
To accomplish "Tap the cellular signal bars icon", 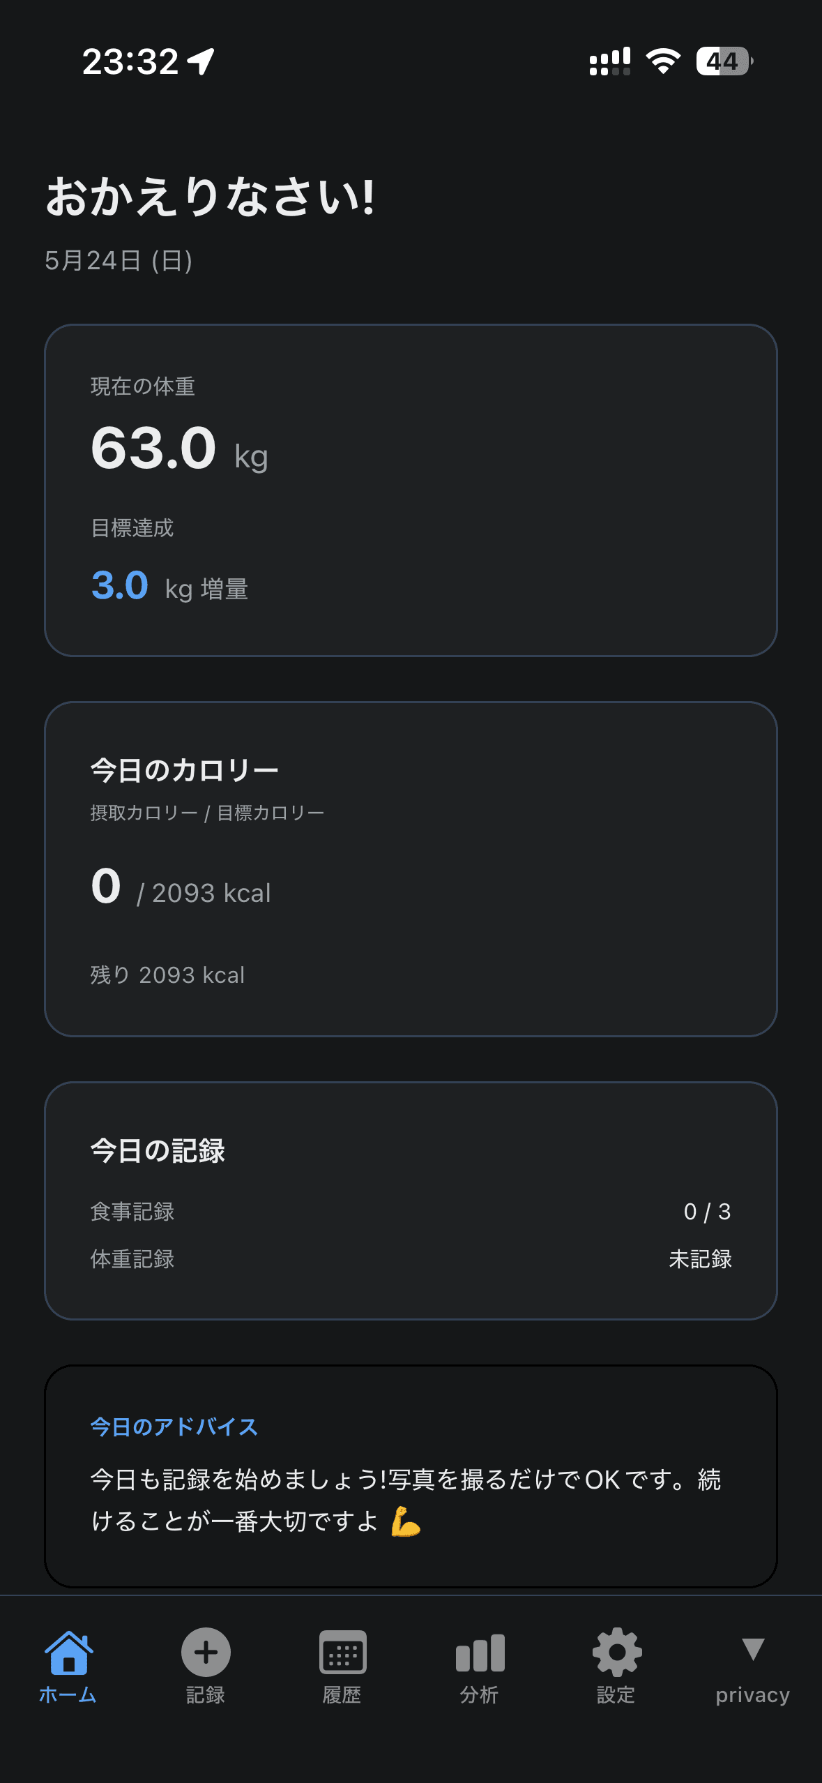I will click(610, 61).
